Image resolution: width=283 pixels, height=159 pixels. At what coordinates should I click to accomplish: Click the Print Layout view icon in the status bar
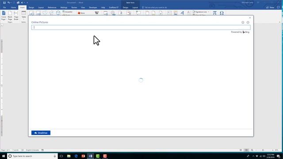coord(246,150)
